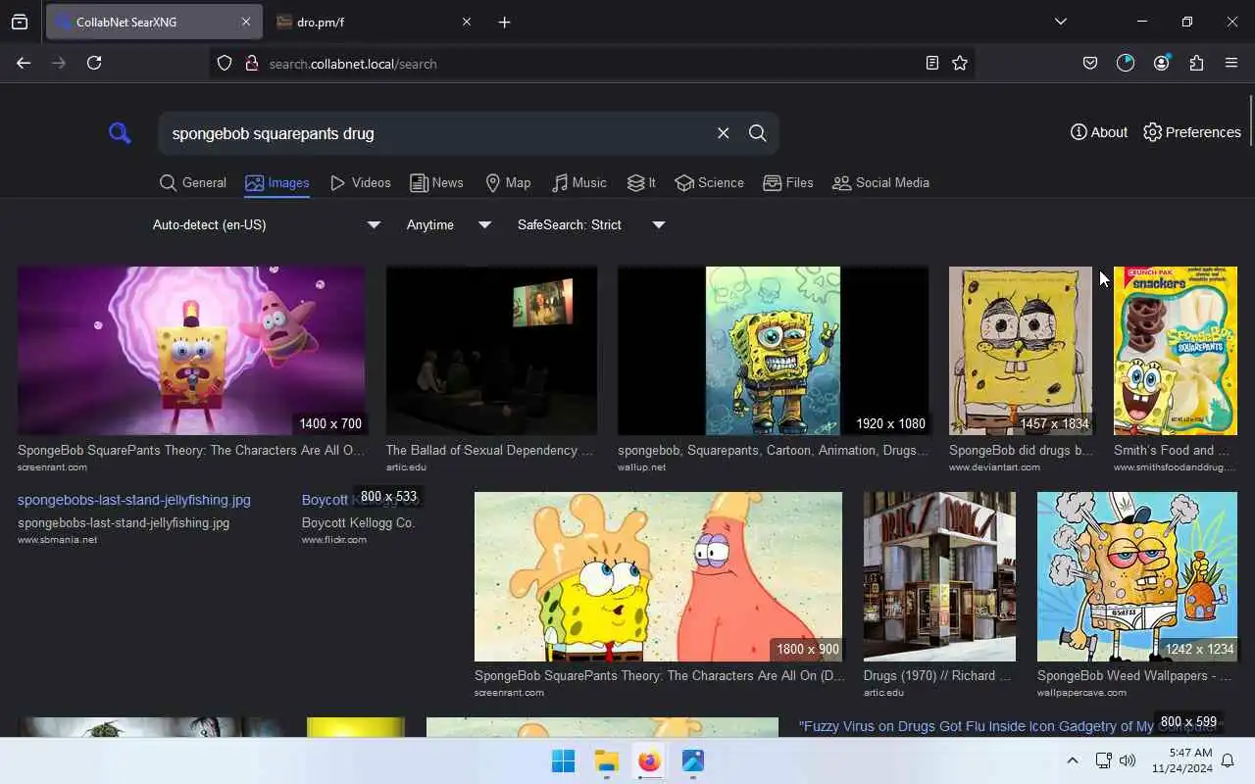The width and height of the screenshot is (1255, 784).
Task: Switch to the Videos category tab
Action: tap(361, 182)
